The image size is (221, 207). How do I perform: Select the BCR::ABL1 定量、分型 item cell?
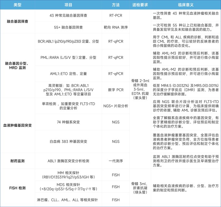pos(68,42)
